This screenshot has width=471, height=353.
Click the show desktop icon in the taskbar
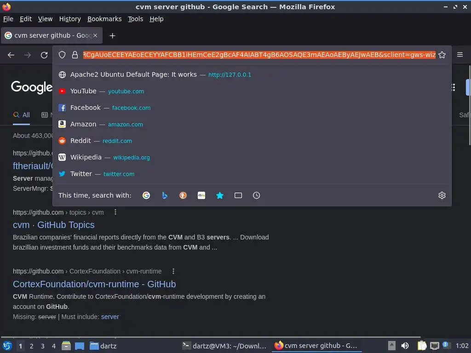[x=80, y=346]
